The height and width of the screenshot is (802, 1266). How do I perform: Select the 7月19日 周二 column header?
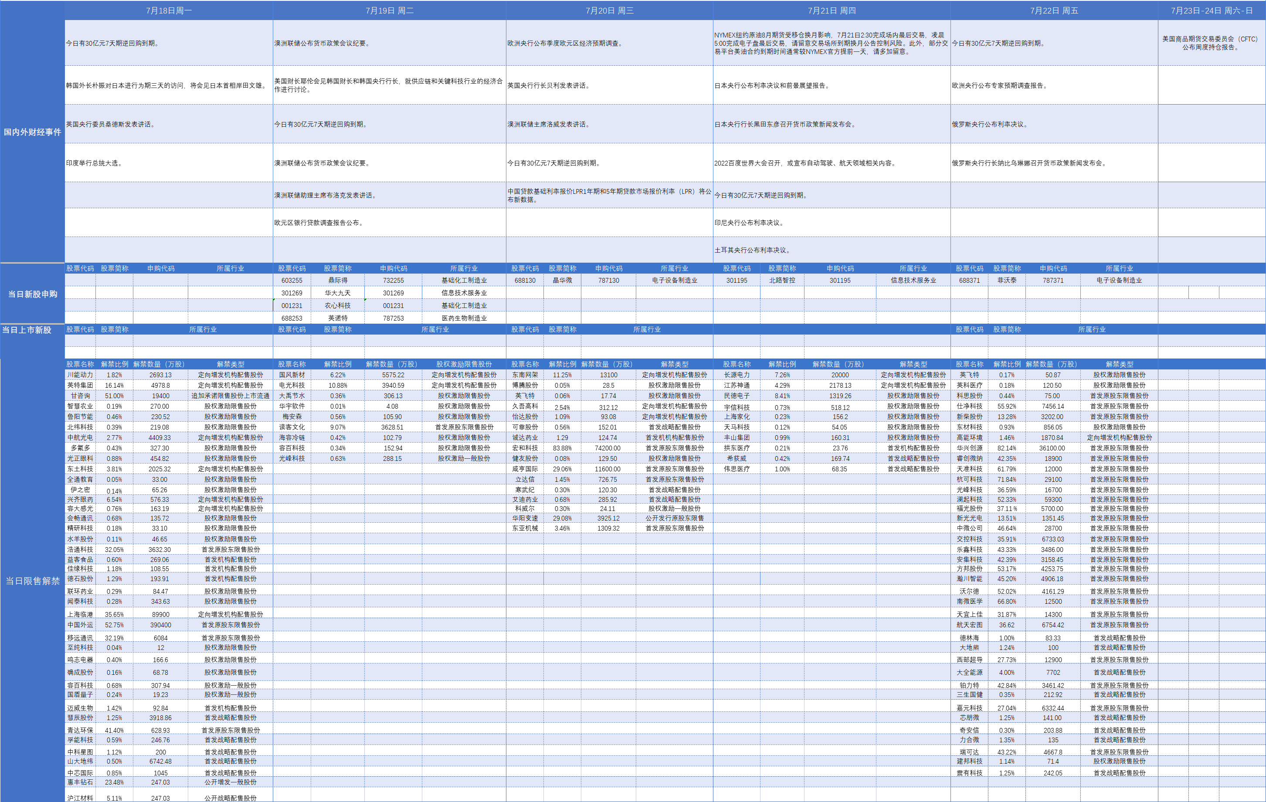tap(390, 10)
